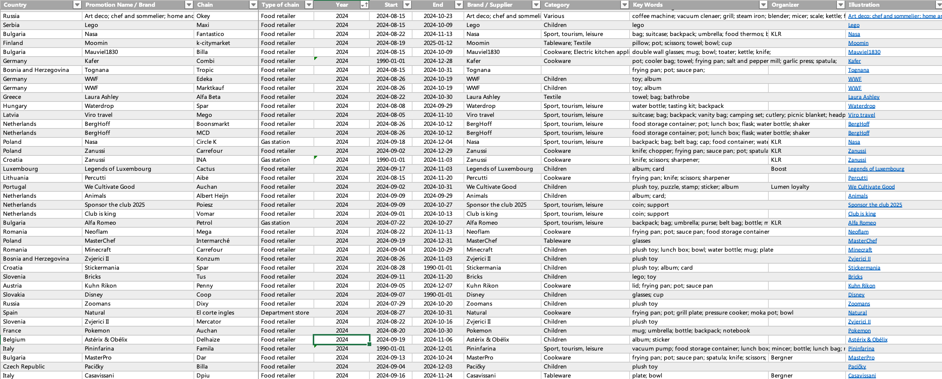Open the End date filter button
The width and height of the screenshot is (942, 379).
coord(459,5)
